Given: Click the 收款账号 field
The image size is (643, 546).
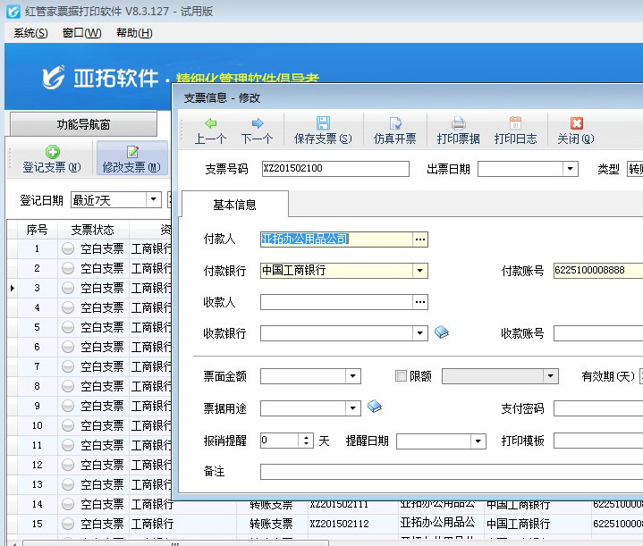Looking at the screenshot, I should click(x=598, y=333).
